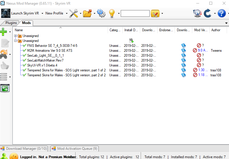Toggle green checkmark for SkyUI-VR mod

pyautogui.click(x=25, y=65)
